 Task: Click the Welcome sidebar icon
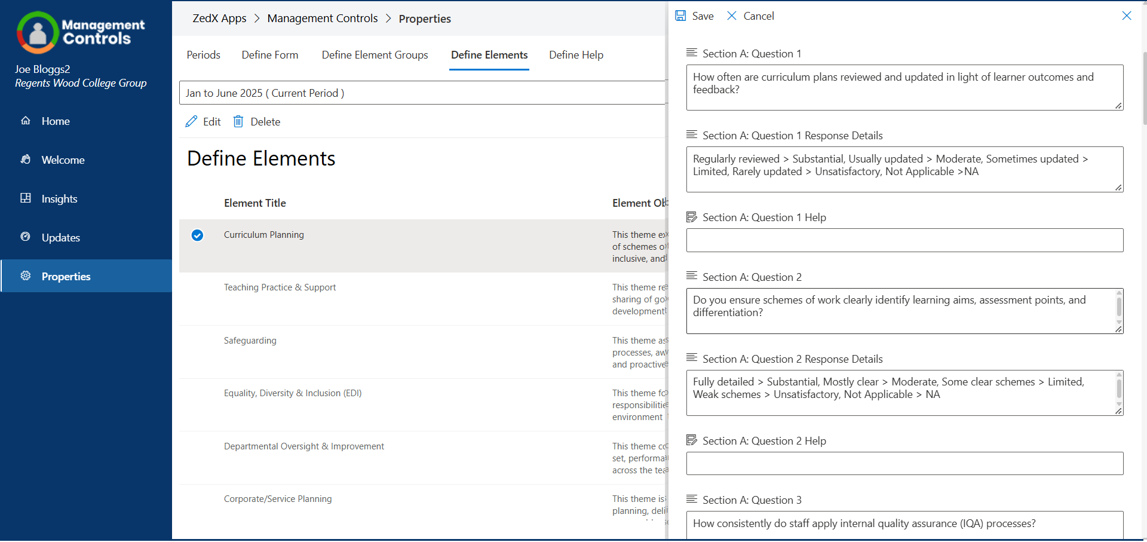point(26,160)
